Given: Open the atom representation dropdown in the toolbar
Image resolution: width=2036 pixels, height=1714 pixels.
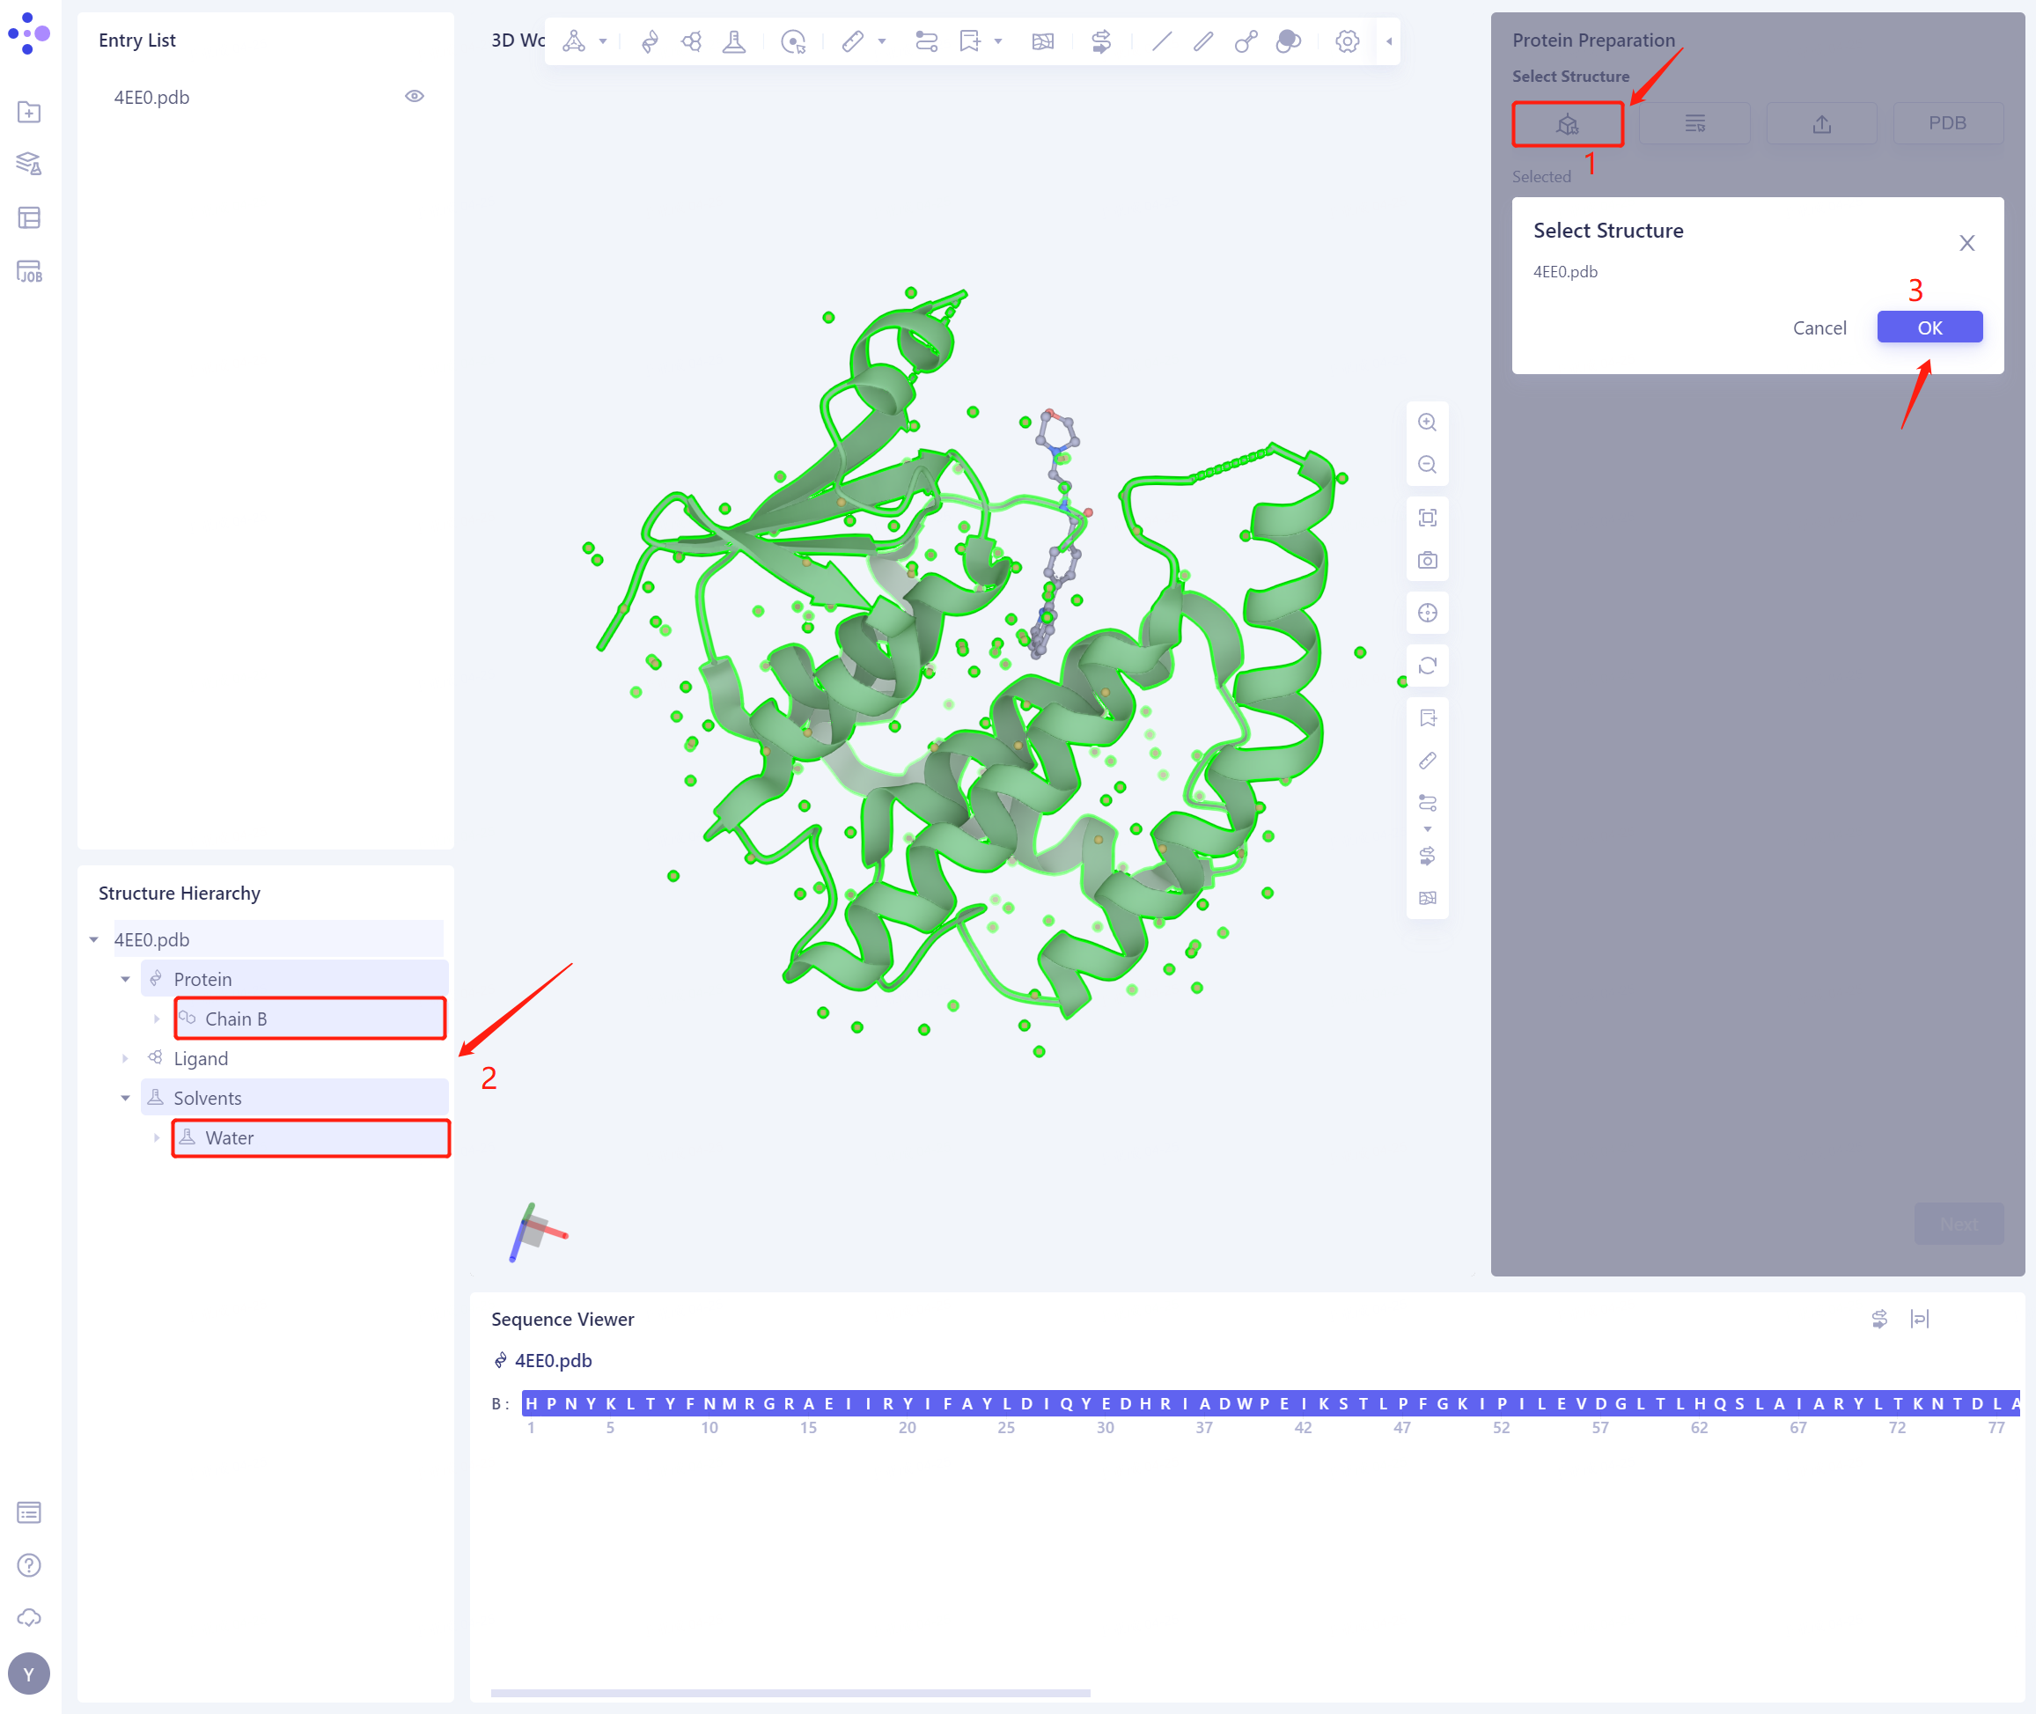Looking at the screenshot, I should pyautogui.click(x=601, y=41).
